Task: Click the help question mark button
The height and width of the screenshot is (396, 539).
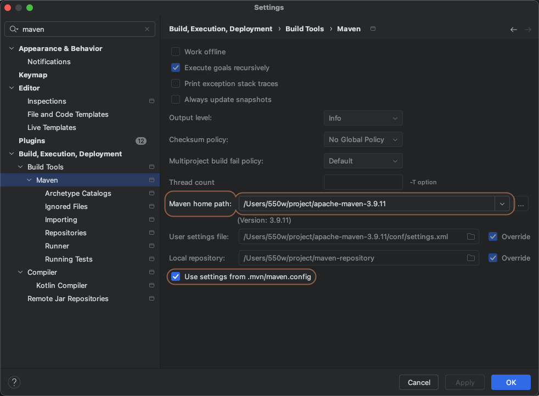Action: pyautogui.click(x=14, y=382)
